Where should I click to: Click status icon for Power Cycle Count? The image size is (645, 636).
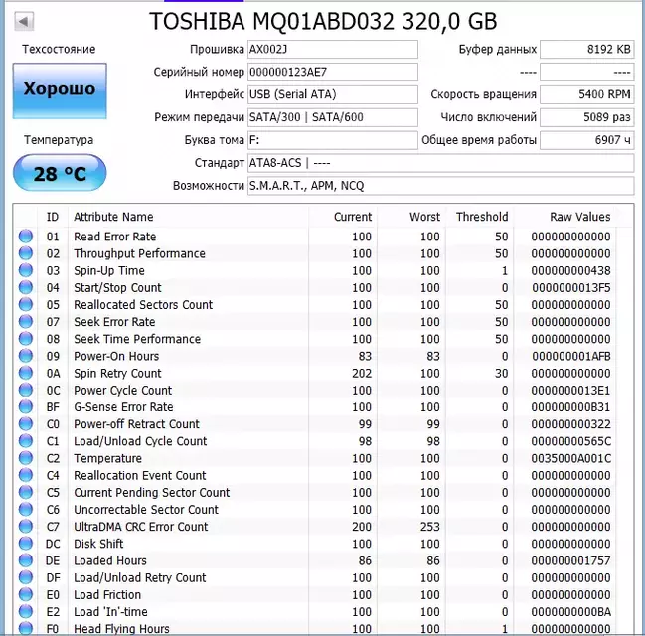pos(26,390)
